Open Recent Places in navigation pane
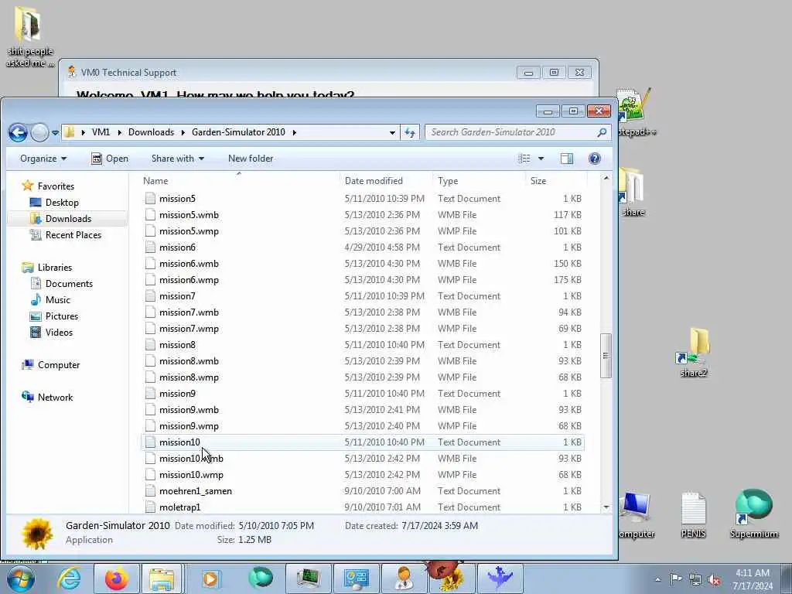The height and width of the screenshot is (594, 792). pos(73,235)
